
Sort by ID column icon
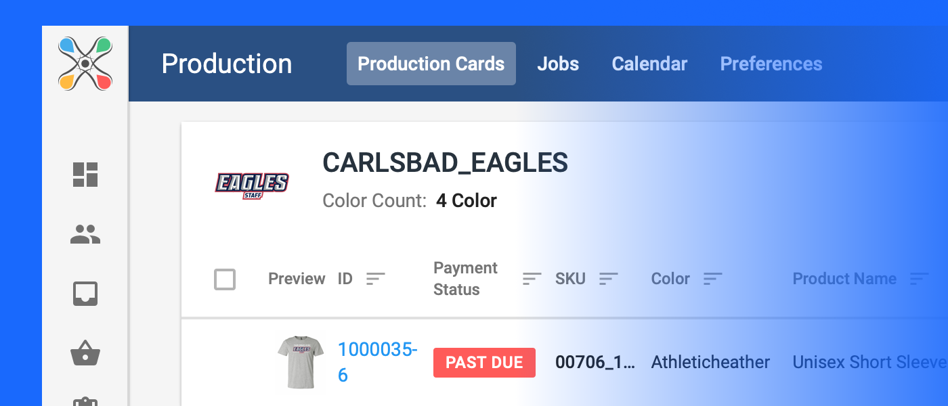pos(376,278)
